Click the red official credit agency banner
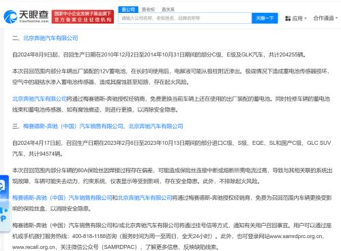 pyautogui.click(x=83, y=16)
